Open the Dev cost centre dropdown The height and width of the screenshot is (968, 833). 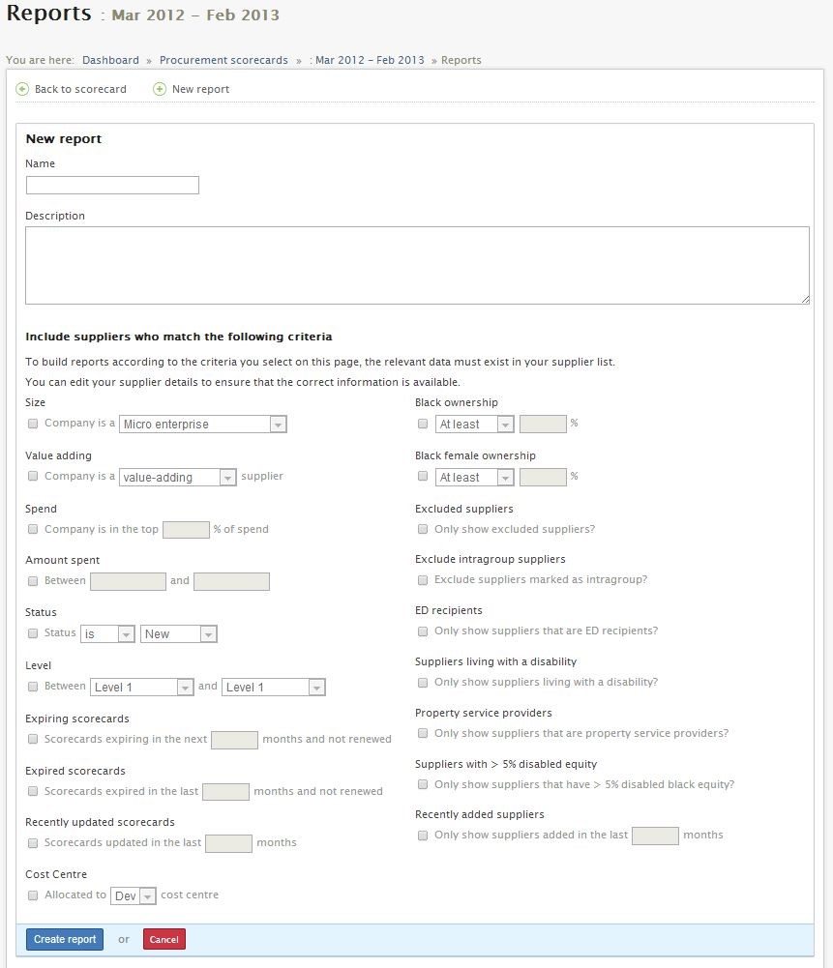[x=134, y=895]
